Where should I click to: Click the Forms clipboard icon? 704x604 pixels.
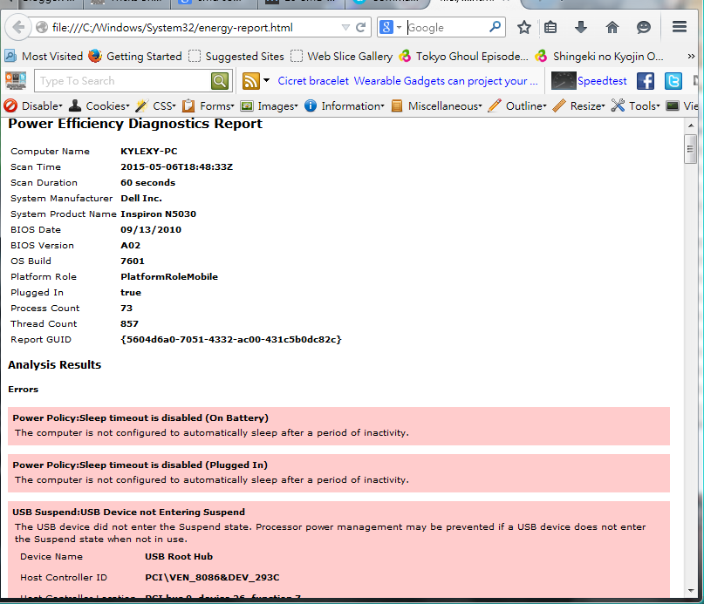click(188, 106)
